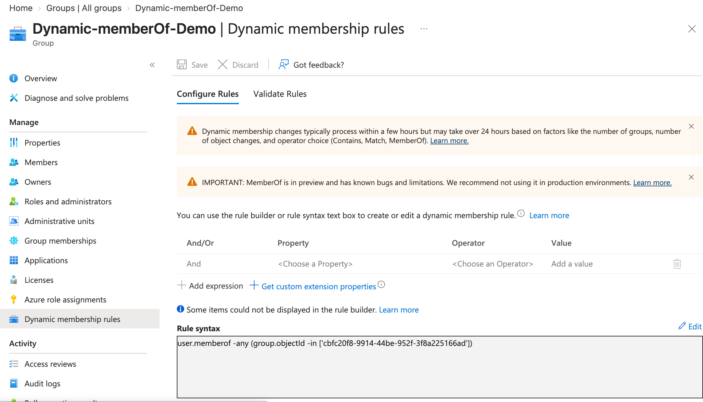The height and width of the screenshot is (402, 703).
Task: Click the Group memberships gear icon
Action: click(14, 241)
